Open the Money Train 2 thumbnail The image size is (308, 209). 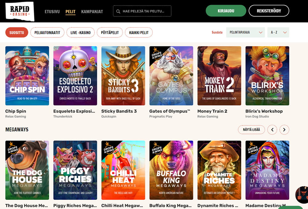[x=219, y=76]
